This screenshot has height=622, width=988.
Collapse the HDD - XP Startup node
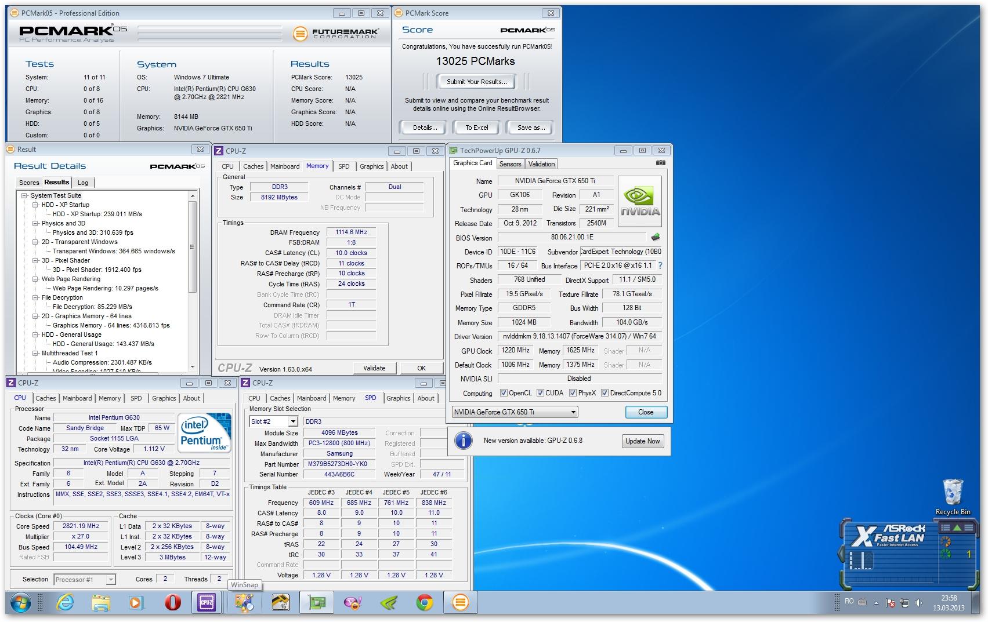coord(35,205)
